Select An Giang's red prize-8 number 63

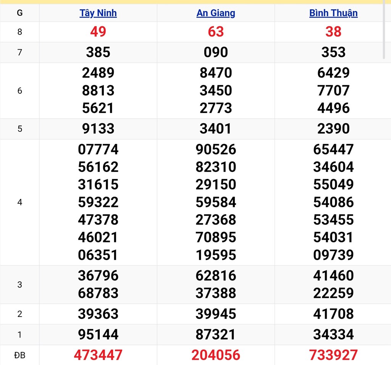pos(216,32)
